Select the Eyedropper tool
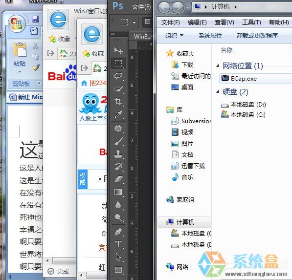The height and width of the screenshot is (280, 292). pos(118,114)
